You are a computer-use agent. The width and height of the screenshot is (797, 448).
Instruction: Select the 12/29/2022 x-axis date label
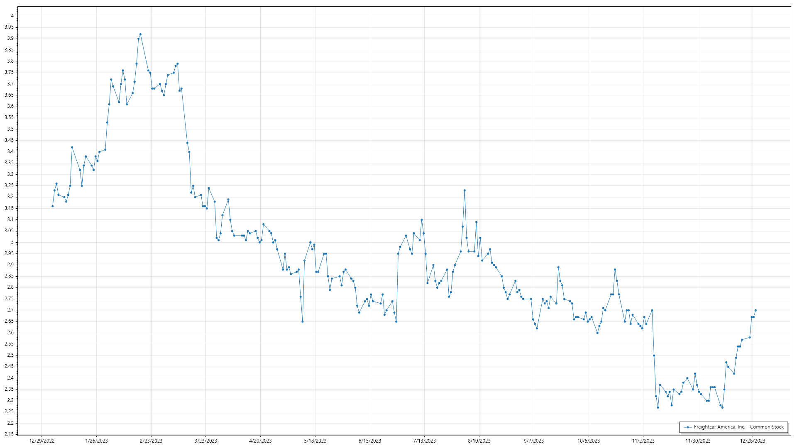pos(42,441)
